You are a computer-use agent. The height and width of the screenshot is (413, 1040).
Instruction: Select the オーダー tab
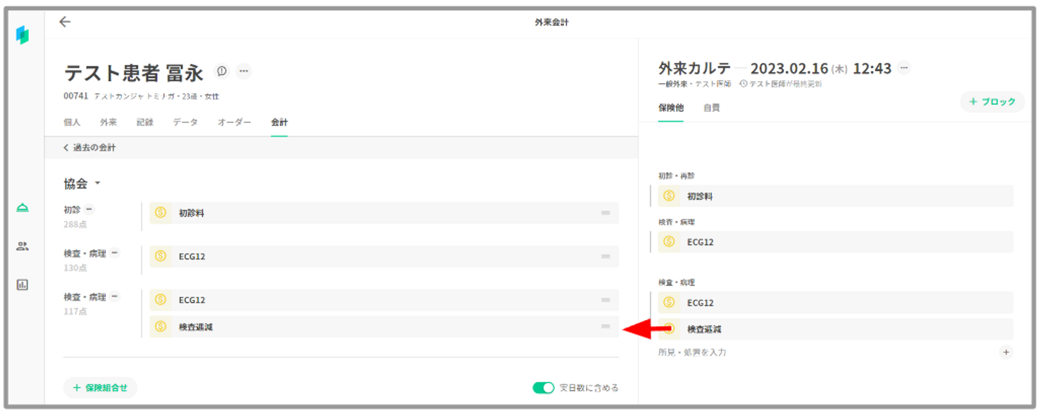pyautogui.click(x=234, y=123)
